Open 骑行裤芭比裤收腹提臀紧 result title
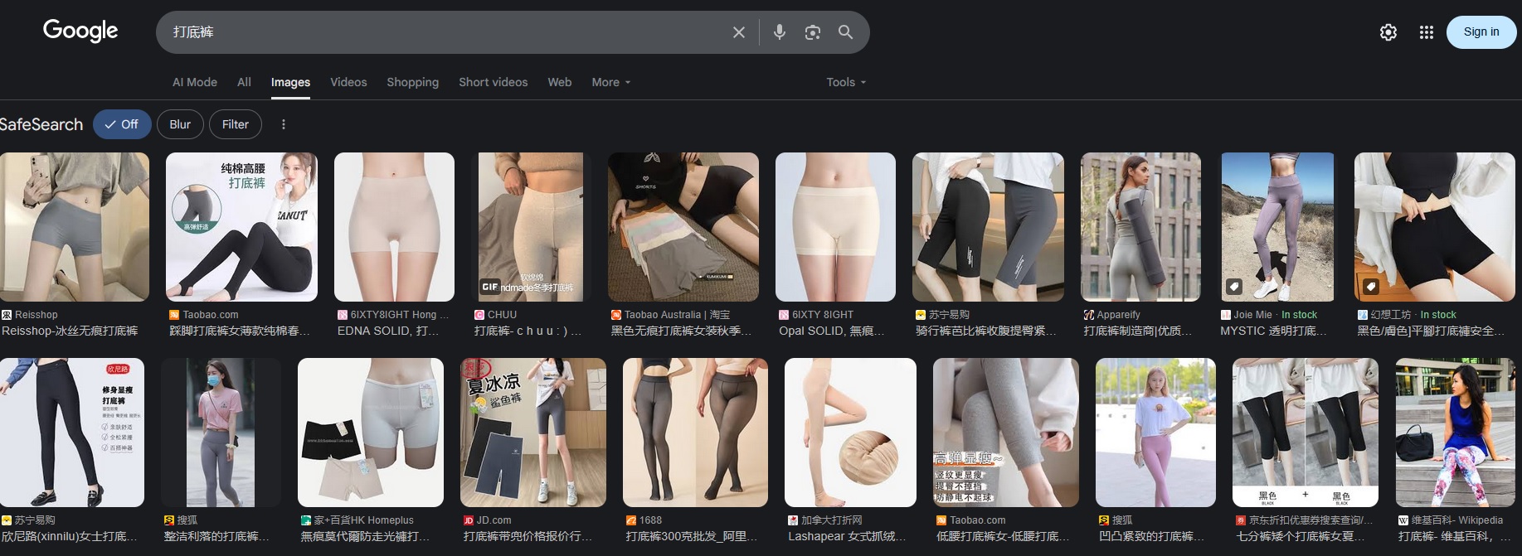This screenshot has width=1522, height=556. (x=986, y=331)
